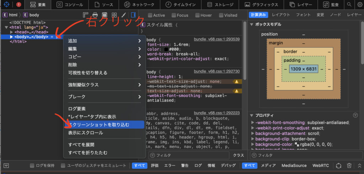
Task: Open the 編集 submenu
Action: click(105, 49)
